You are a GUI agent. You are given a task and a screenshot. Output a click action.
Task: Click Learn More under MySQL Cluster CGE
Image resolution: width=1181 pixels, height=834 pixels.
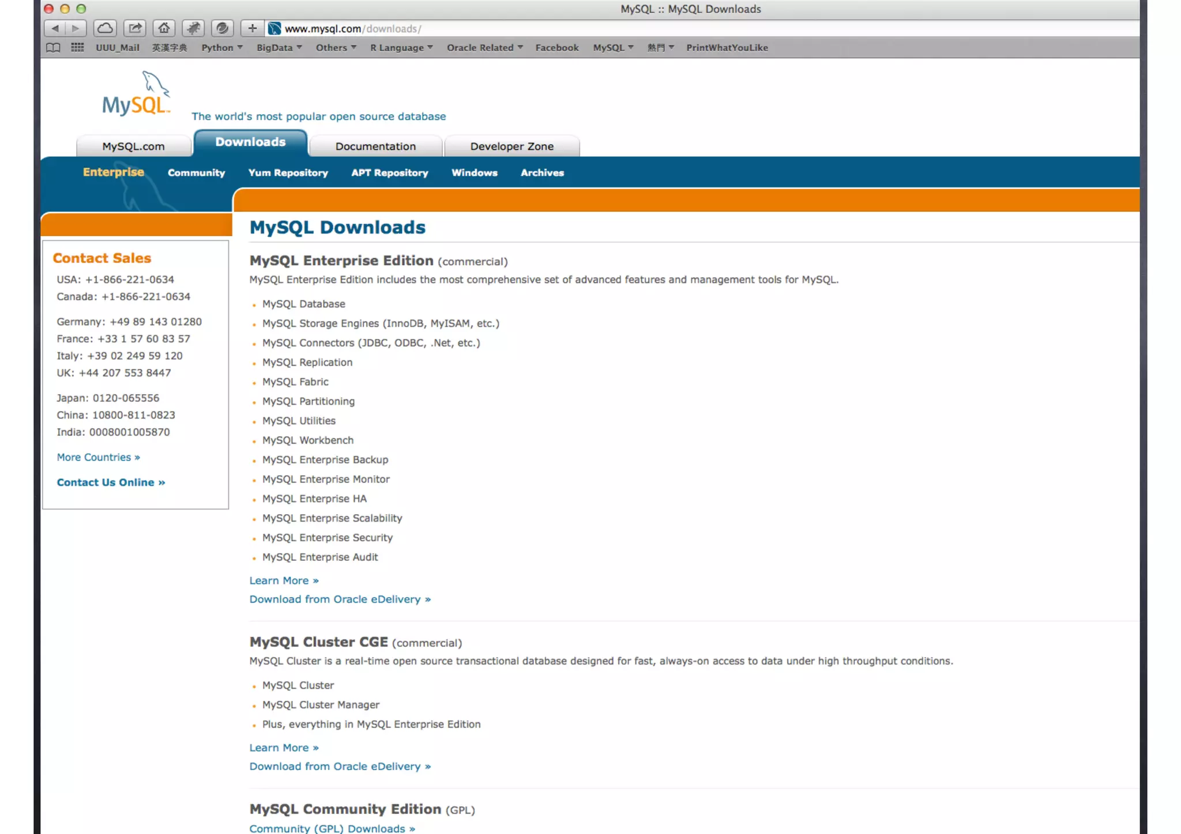pos(284,748)
